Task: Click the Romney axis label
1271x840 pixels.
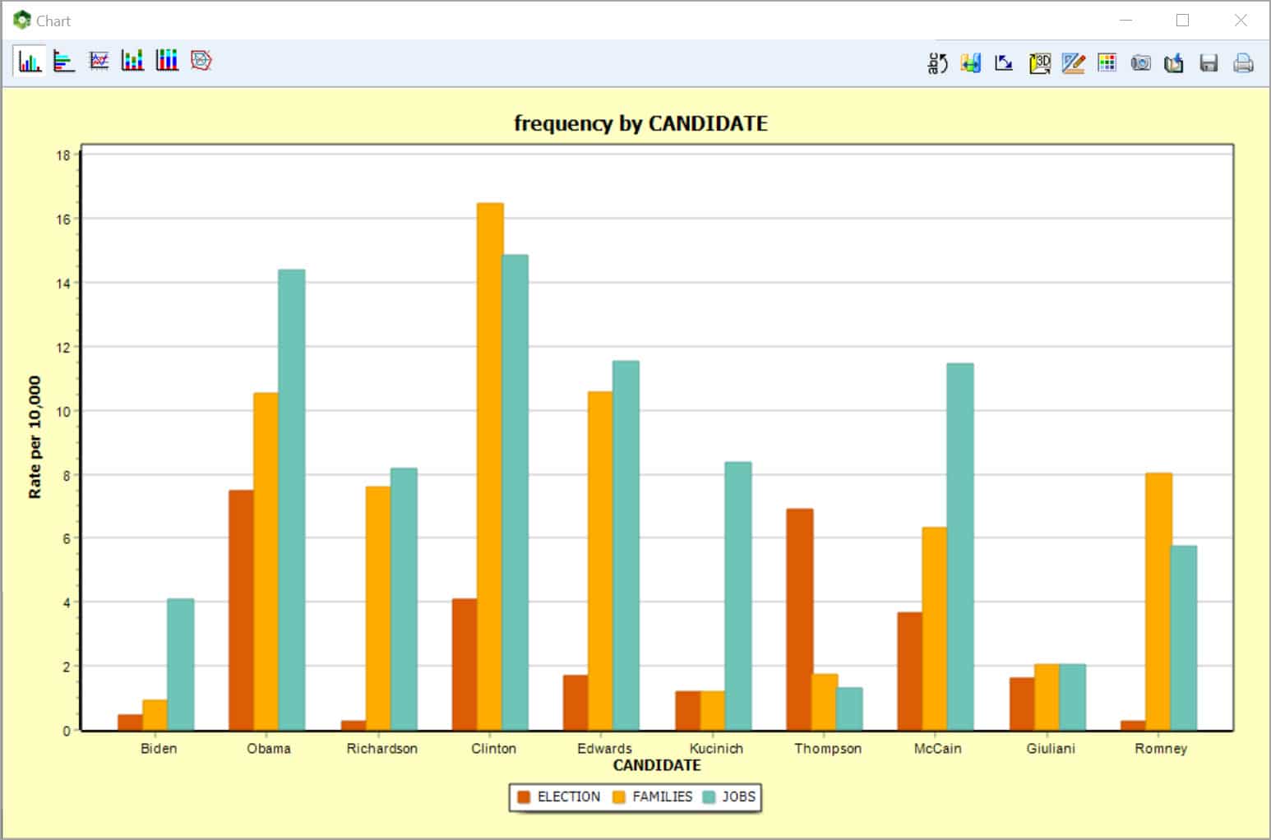Action: [x=1161, y=749]
